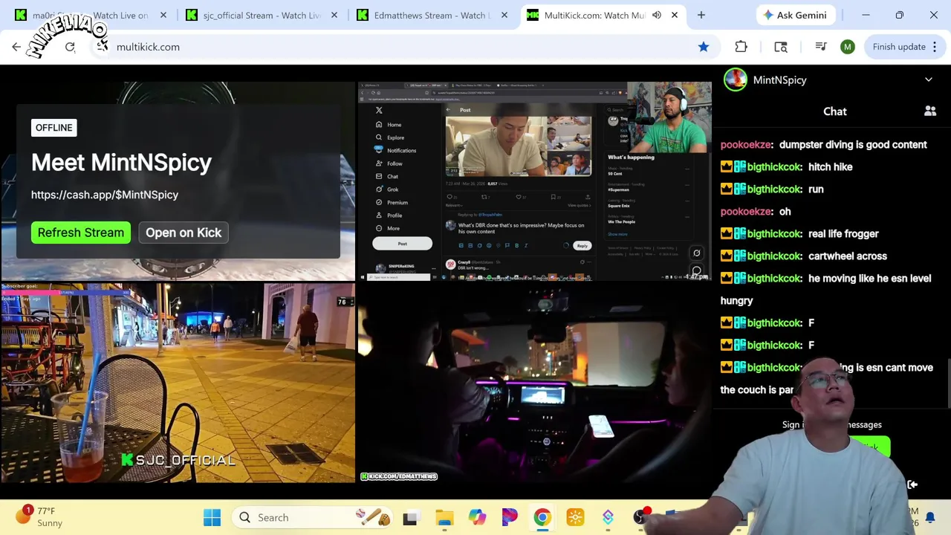The image size is (951, 535).
Task: Open the media controls icon in toolbar
Action: [x=821, y=47]
